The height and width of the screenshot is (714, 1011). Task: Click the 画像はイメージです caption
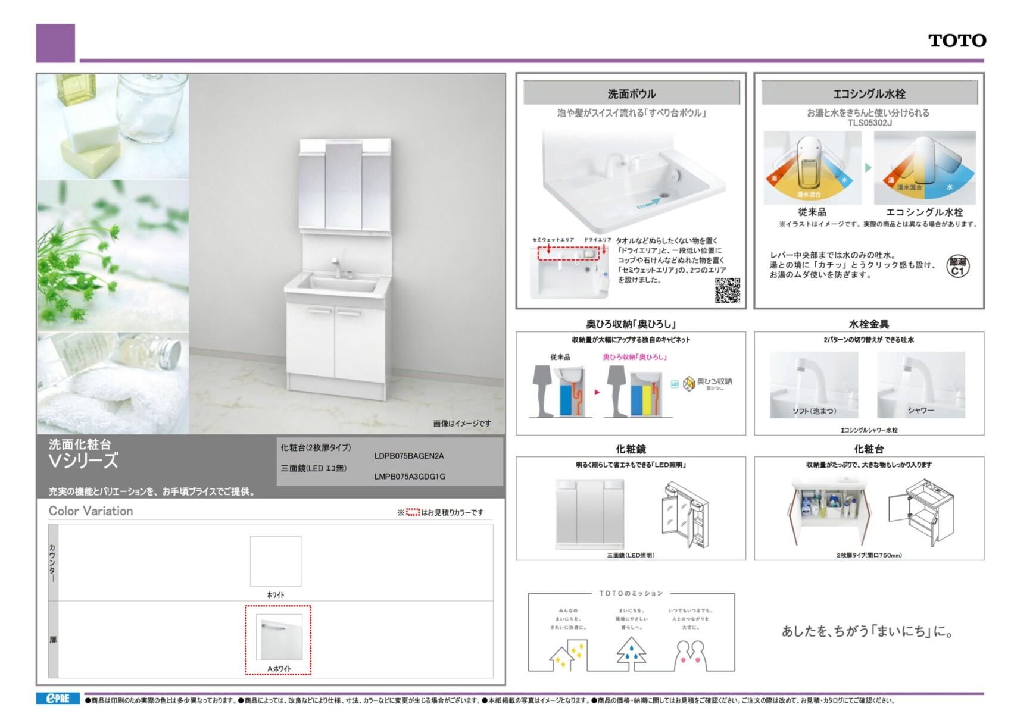(462, 423)
